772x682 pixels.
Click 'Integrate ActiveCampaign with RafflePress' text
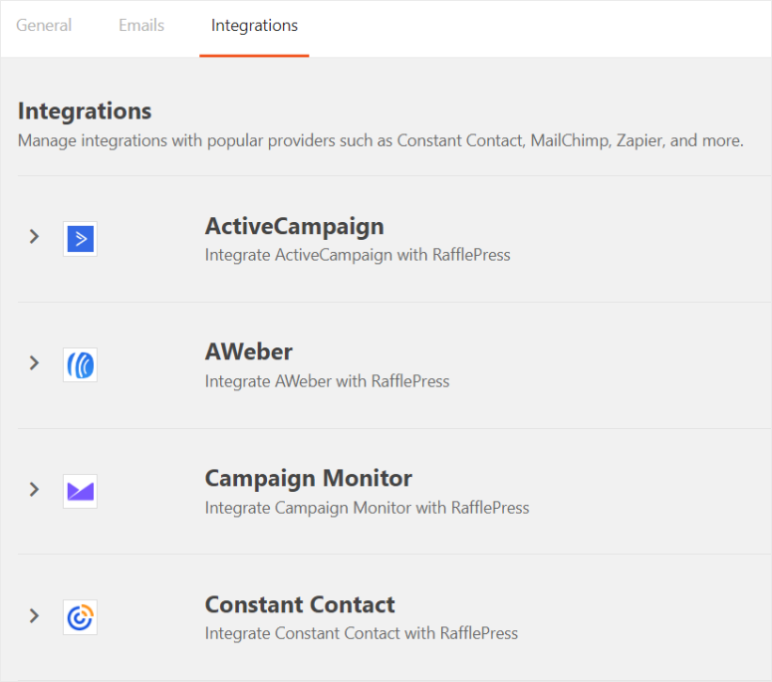click(358, 255)
